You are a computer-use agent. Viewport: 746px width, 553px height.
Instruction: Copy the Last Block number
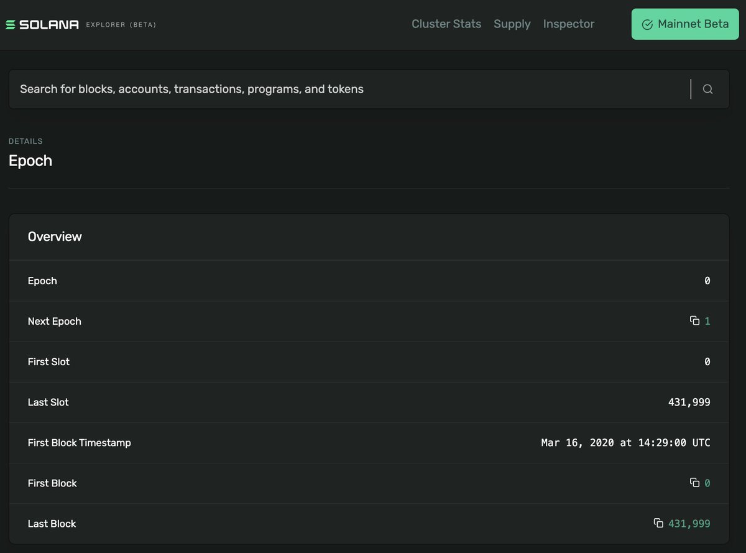coord(658,523)
